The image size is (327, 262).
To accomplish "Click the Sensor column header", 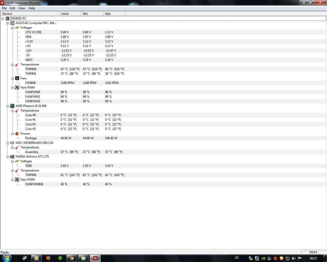I will point(30,14).
